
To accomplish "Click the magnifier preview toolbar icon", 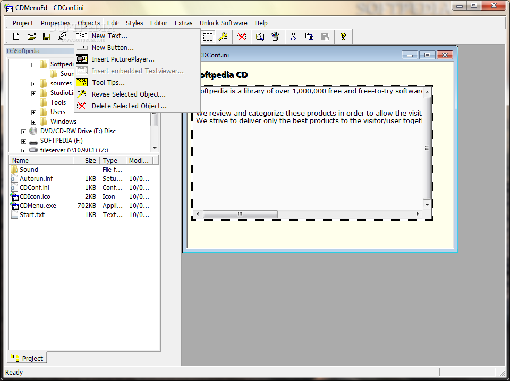I will point(260,37).
